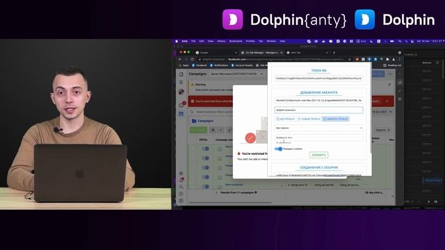Click the horizontal scrollbar under campaigns table
445x250 pixels.
(x=230, y=203)
